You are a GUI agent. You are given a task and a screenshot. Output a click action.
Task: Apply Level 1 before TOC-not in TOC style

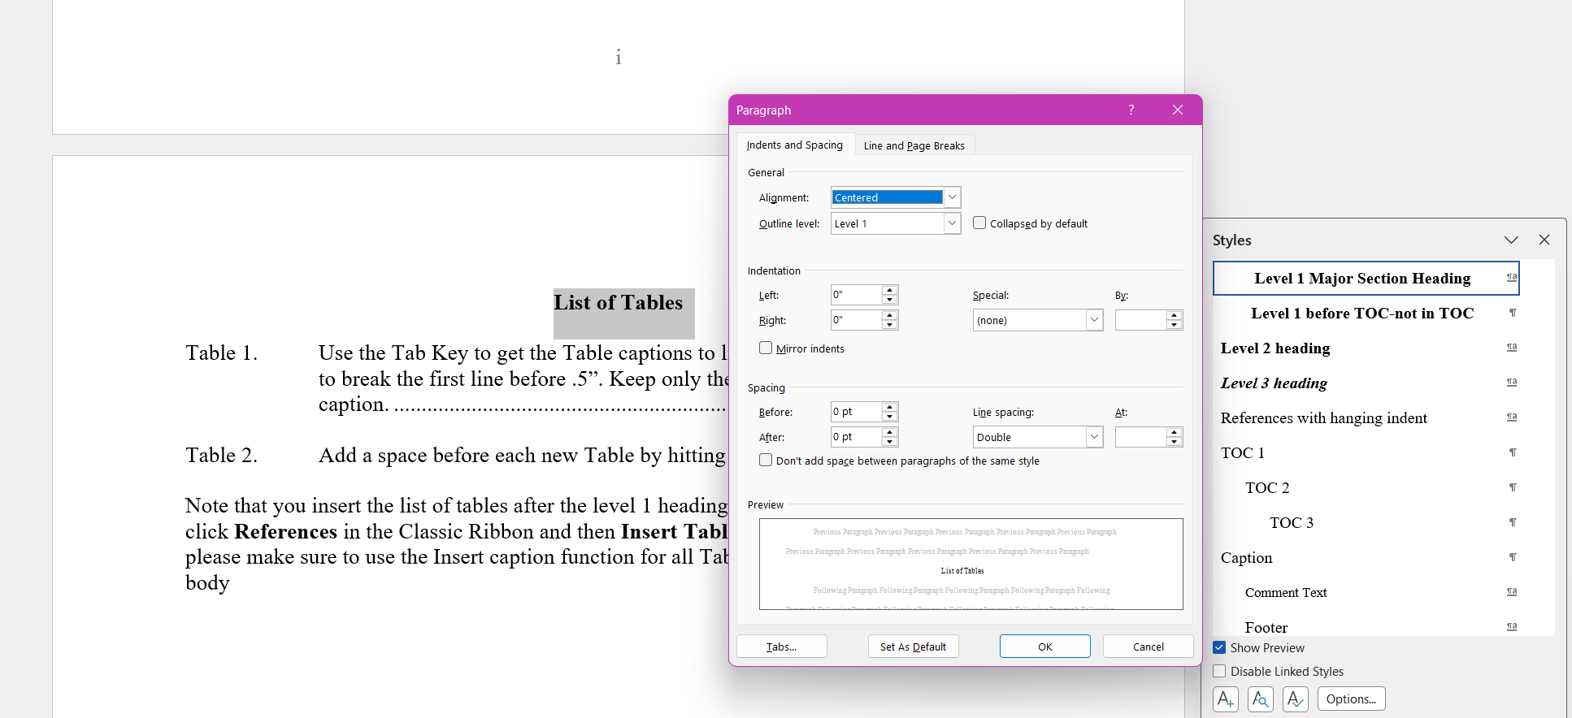[1366, 313]
